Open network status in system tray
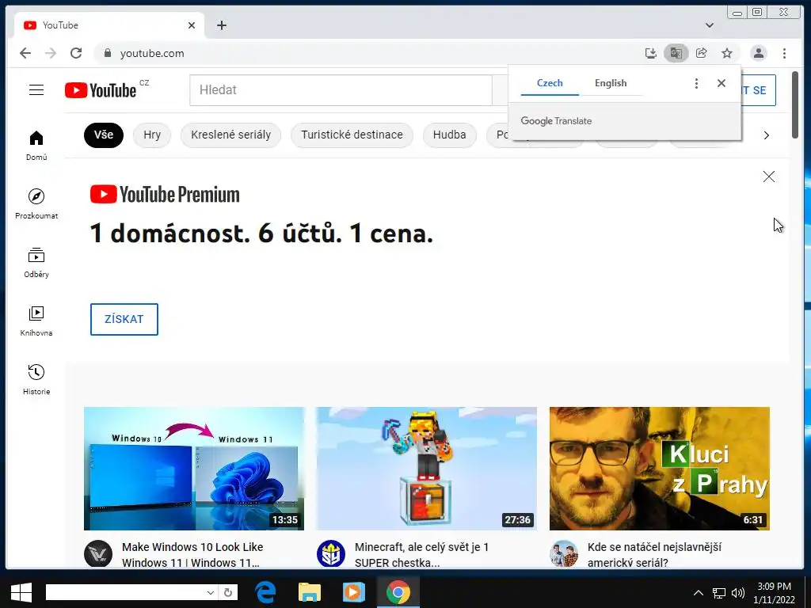This screenshot has height=608, width=811. click(x=719, y=593)
